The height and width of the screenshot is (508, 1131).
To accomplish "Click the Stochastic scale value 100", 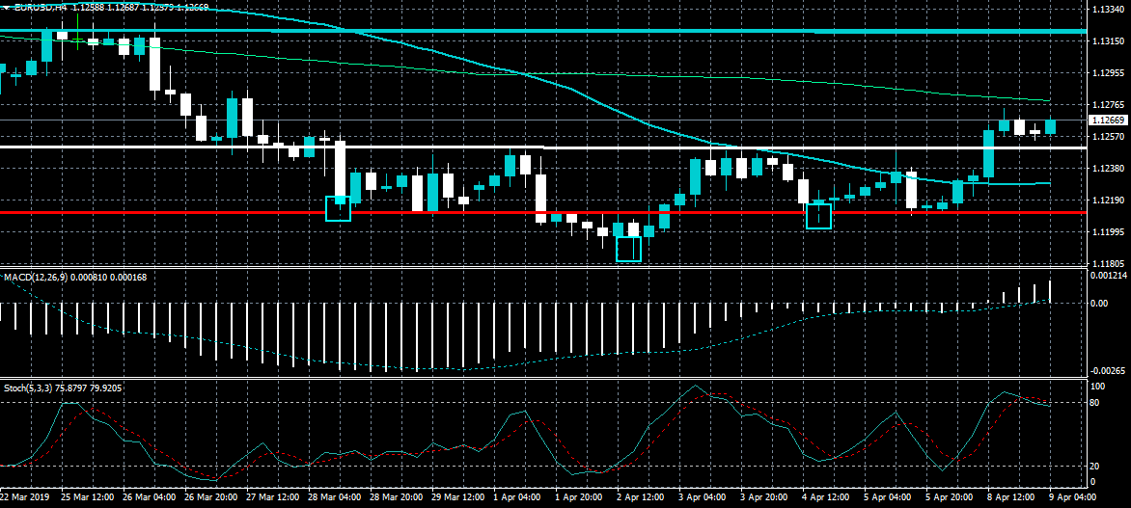I will (1097, 387).
